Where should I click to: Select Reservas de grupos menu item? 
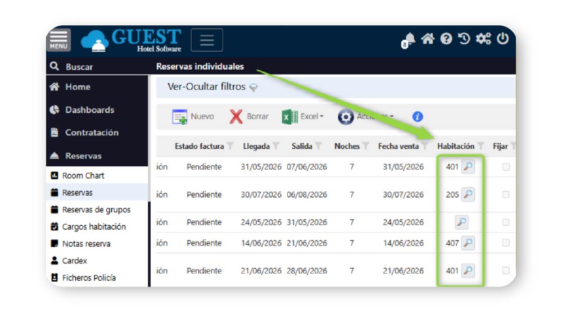point(96,210)
